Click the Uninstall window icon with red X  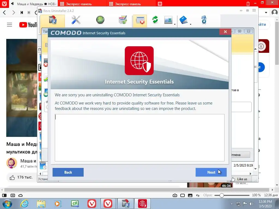pos(140,20)
